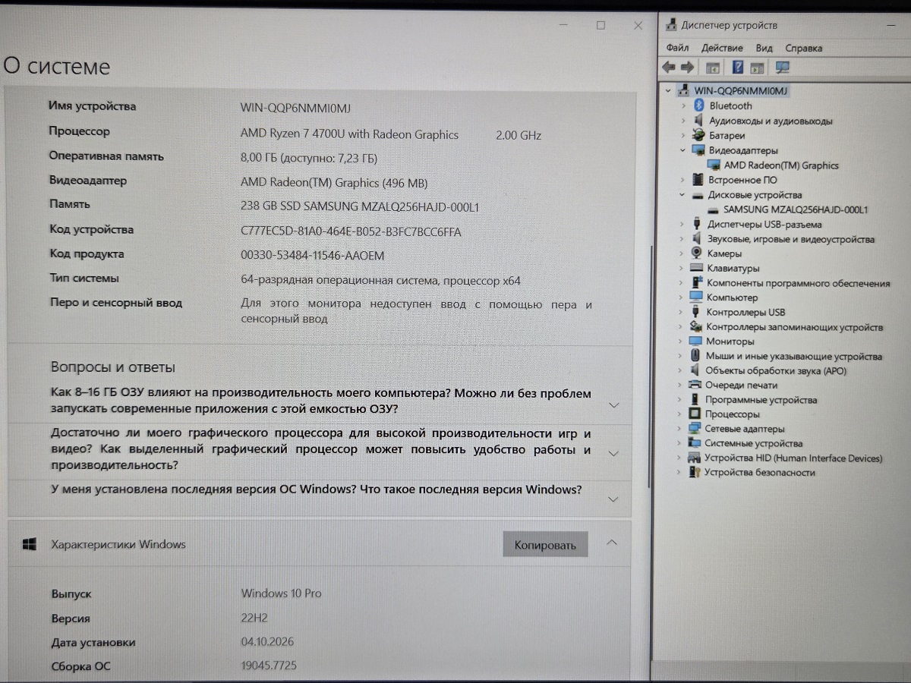Collapse the Видеоадаптеры tree node arrow
Image resolution: width=911 pixels, height=683 pixels.
coord(682,150)
